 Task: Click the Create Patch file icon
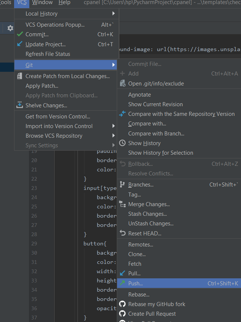(20, 76)
